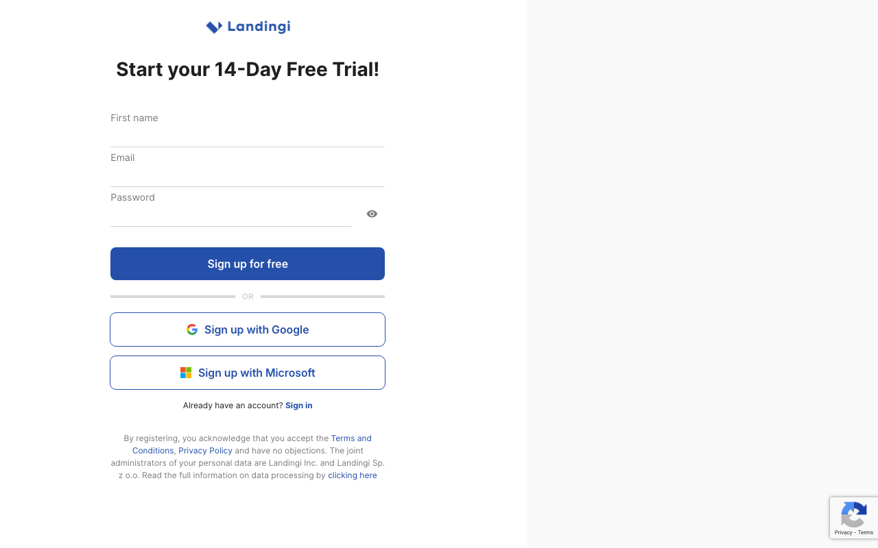Screen dimensions: 878x548
Task: Click into the Email input field
Action: [x=247, y=175]
